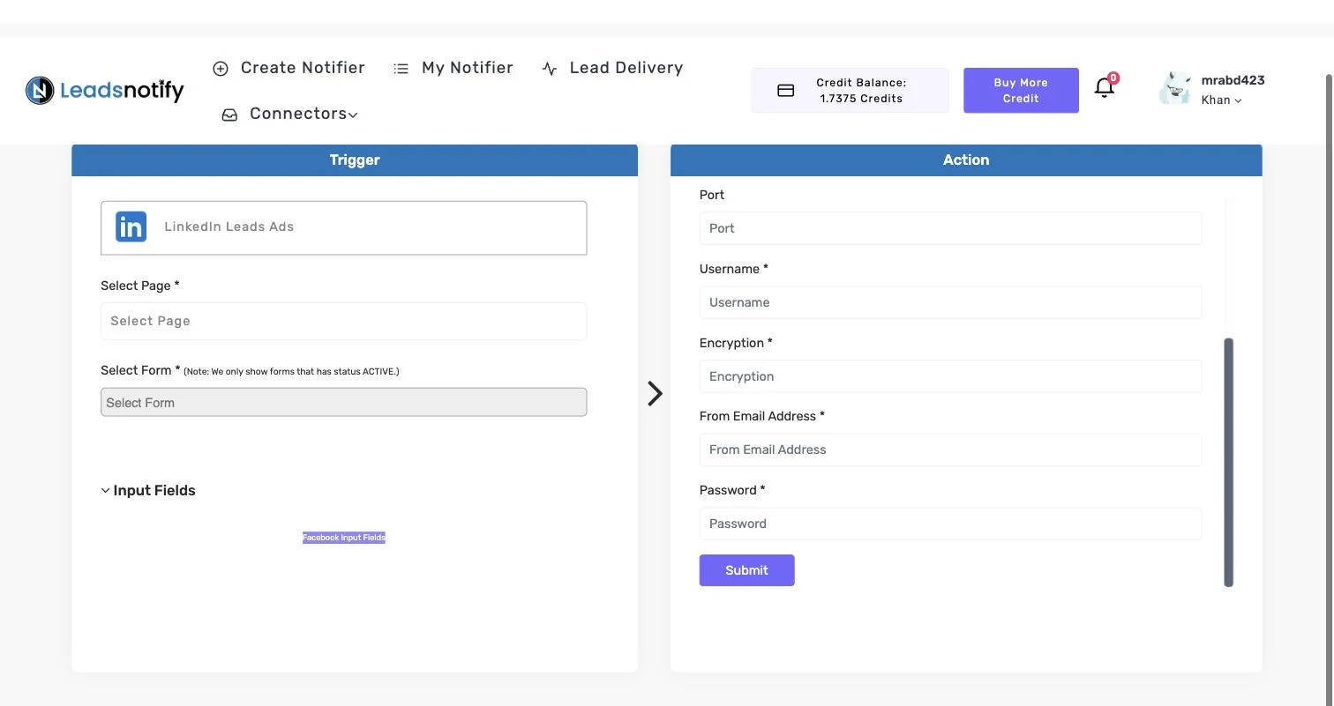
Task: Click the note about ACTIVE forms
Action: click(x=291, y=372)
